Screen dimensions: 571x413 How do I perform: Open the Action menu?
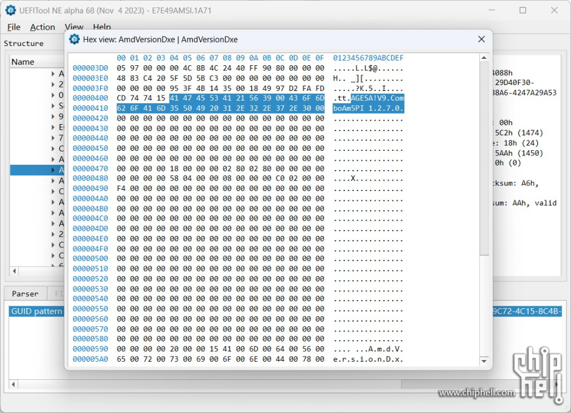(43, 27)
